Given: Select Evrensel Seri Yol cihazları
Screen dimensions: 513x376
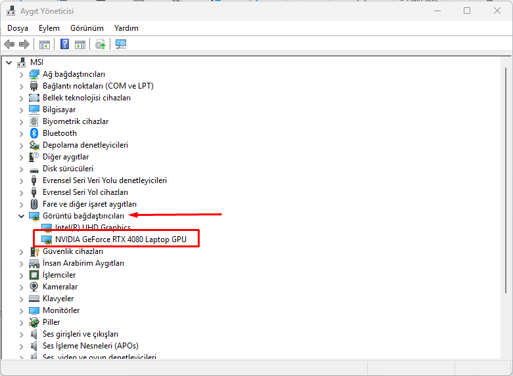Looking at the screenshot, I should click(85, 192).
